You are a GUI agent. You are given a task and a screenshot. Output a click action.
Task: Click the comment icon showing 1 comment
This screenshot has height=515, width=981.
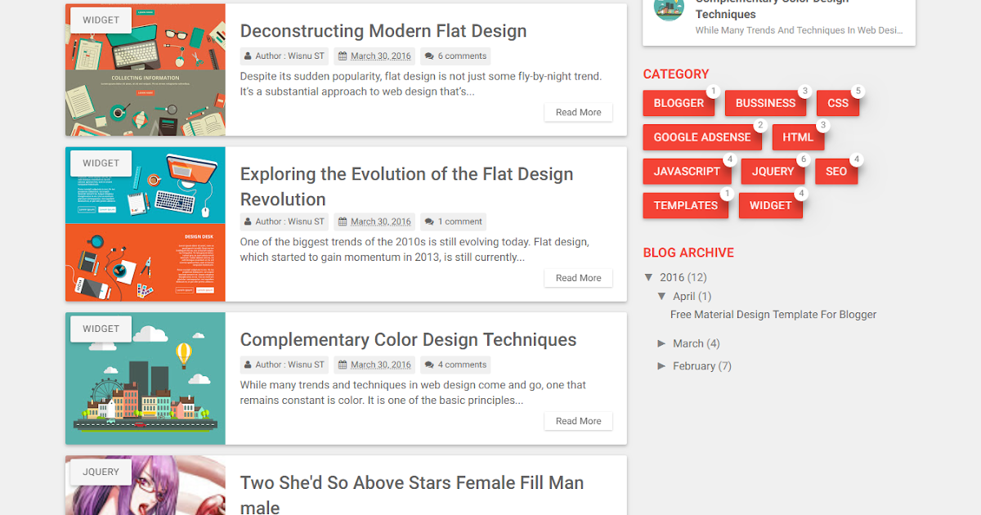click(428, 221)
